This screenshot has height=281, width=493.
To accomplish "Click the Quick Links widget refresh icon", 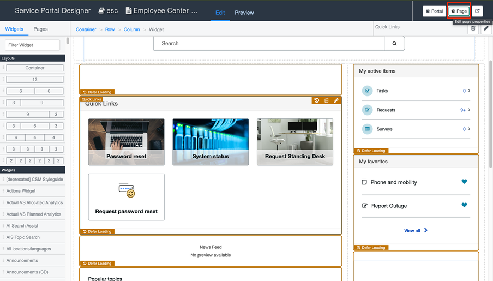I will 317,100.
